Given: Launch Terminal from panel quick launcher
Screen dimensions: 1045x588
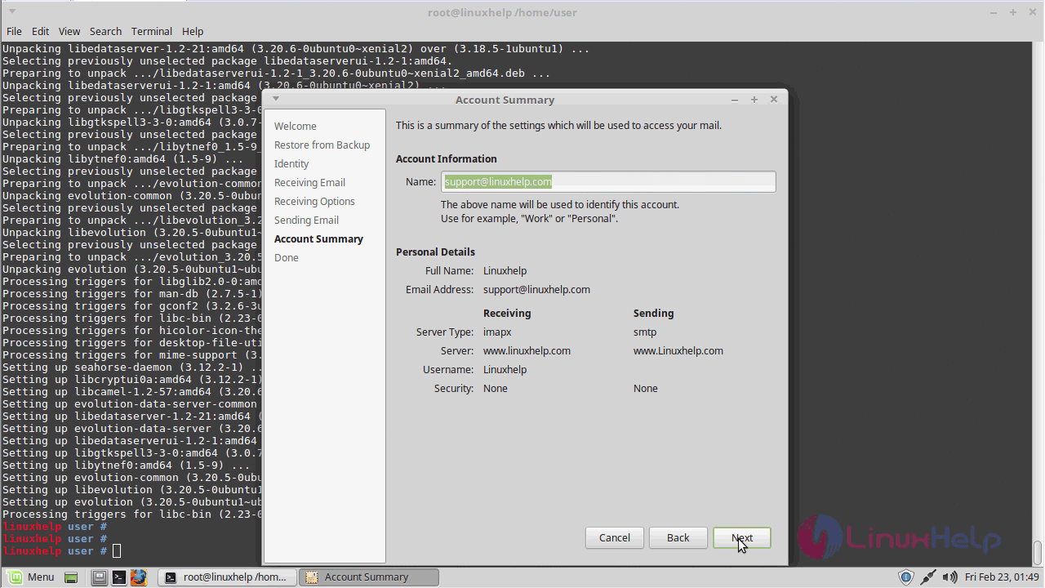Looking at the screenshot, I should pyautogui.click(x=118, y=577).
